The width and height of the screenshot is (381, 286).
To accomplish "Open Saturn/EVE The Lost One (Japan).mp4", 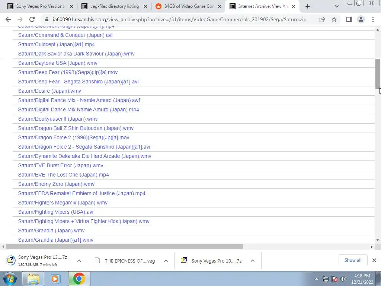I will (63, 175).
